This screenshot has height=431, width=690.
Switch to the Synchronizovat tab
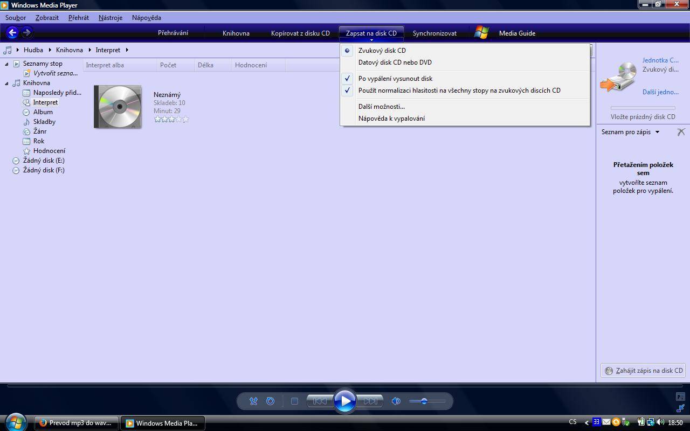pyautogui.click(x=434, y=33)
